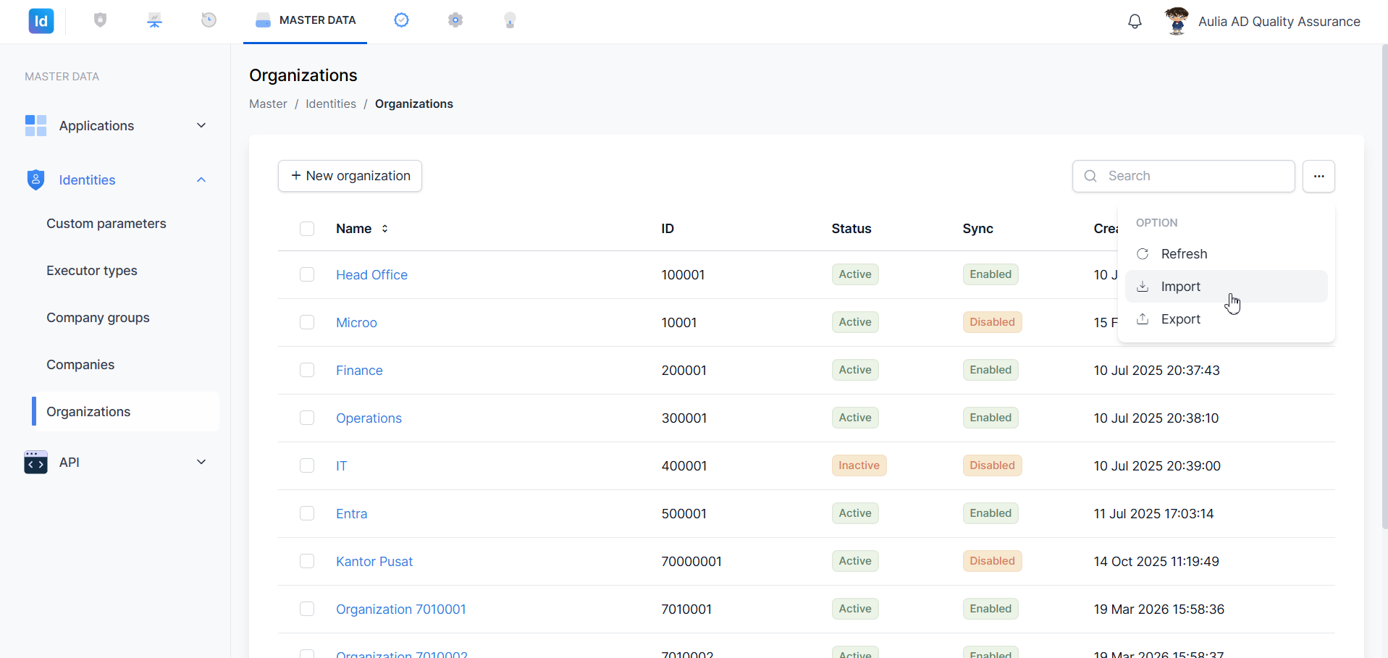
Task: Go to Identities breadcrumb
Action: tap(331, 104)
